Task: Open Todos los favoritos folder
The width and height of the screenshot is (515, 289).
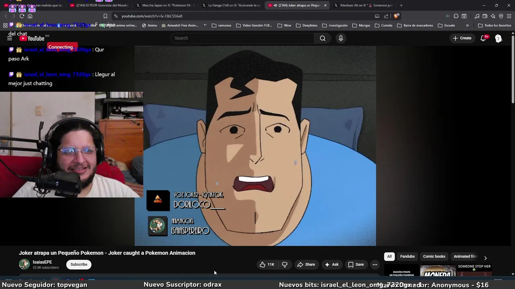Action: tap(494, 25)
